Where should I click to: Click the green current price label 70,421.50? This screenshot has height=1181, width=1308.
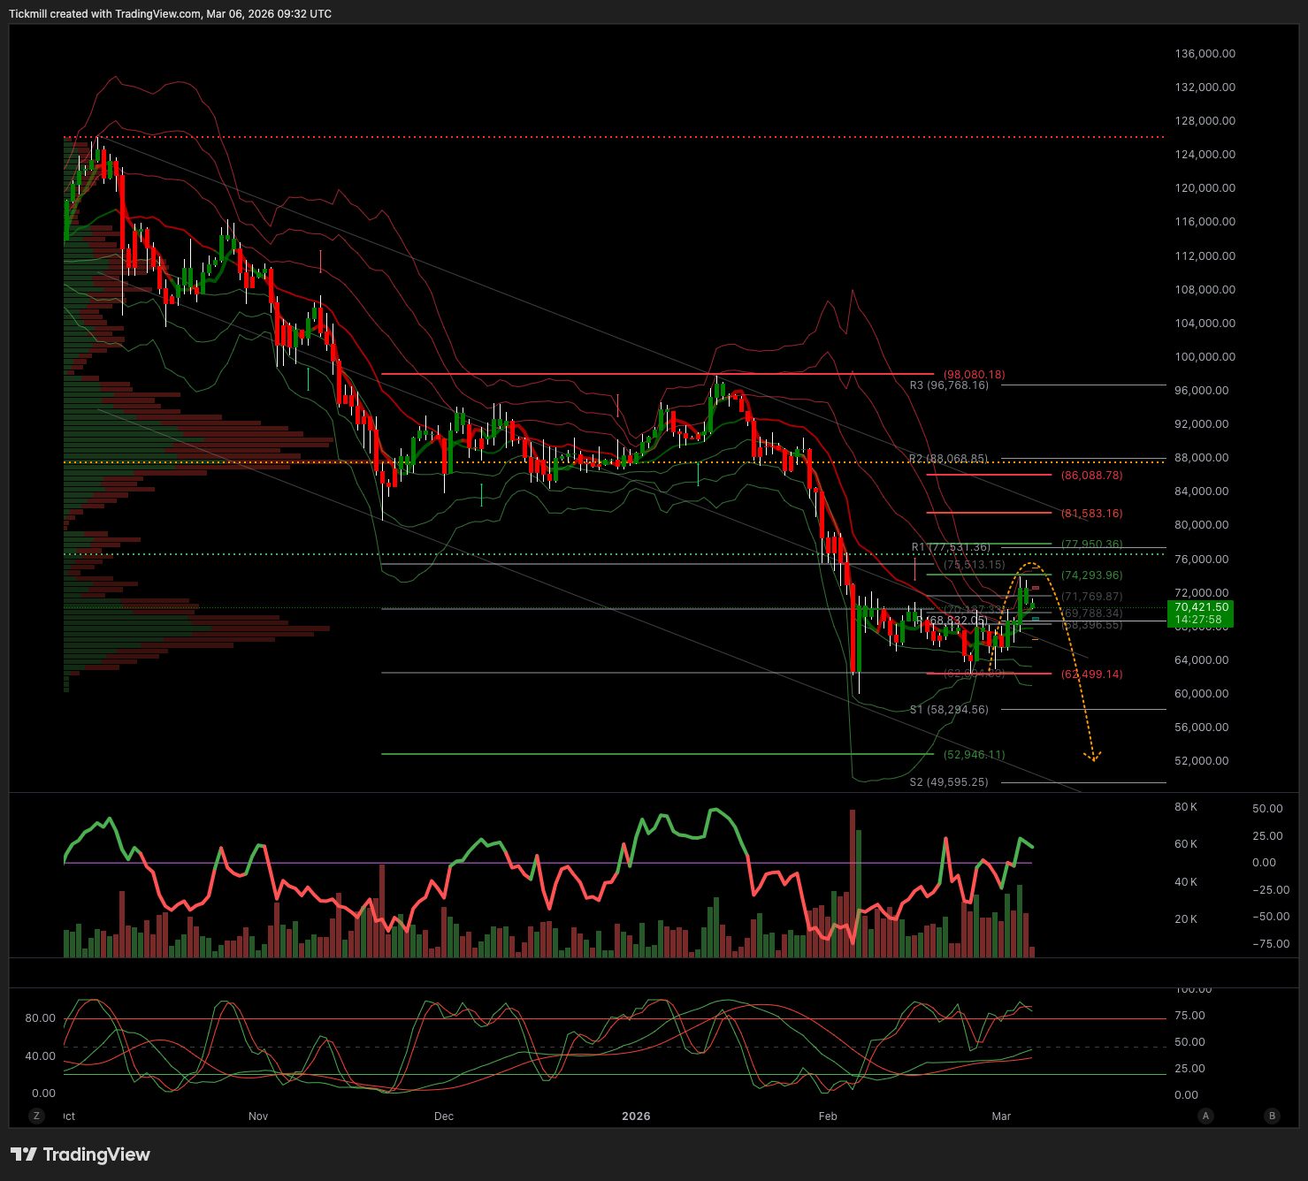coord(1201,607)
